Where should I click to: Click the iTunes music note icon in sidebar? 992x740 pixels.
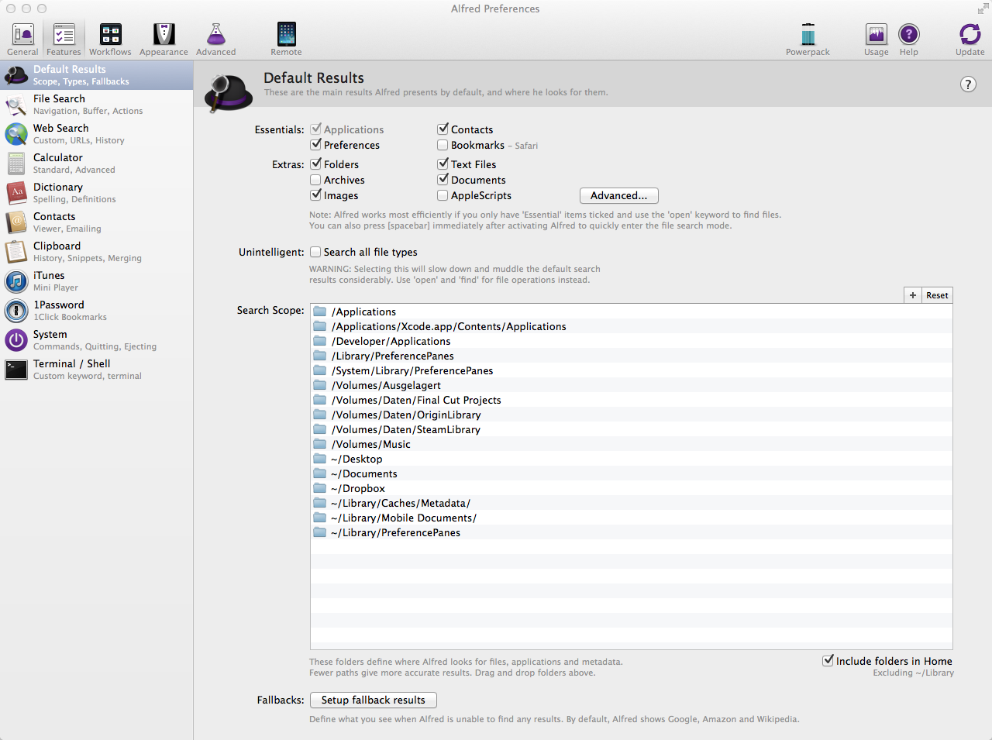[16, 281]
